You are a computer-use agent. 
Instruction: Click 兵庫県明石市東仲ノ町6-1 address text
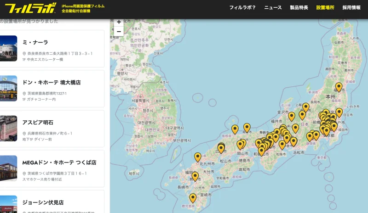point(50,134)
